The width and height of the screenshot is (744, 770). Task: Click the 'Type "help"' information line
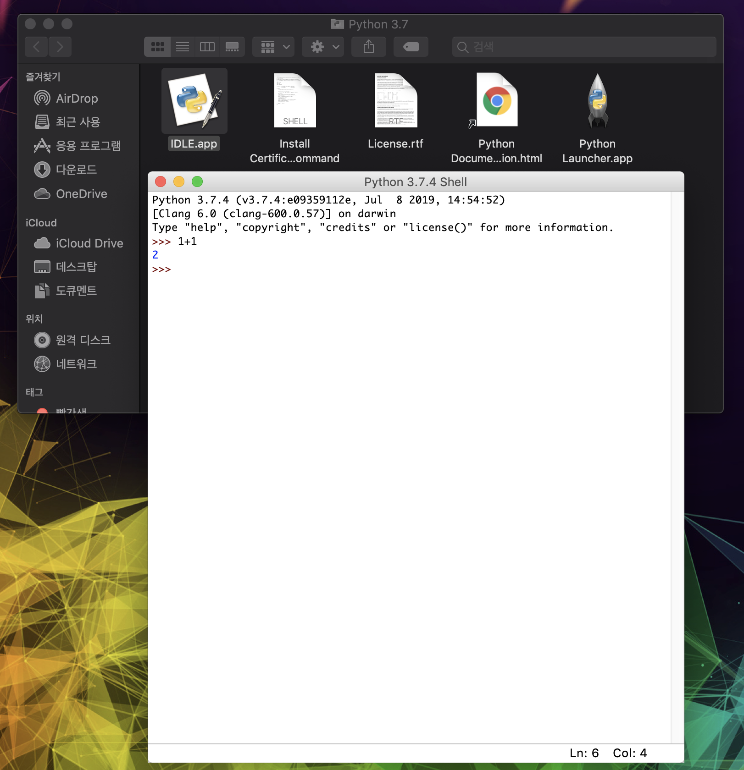click(383, 228)
